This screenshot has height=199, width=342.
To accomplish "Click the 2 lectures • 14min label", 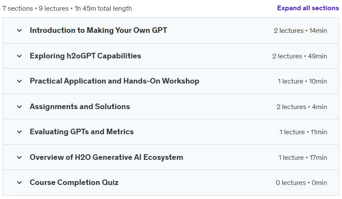I will pyautogui.click(x=301, y=31).
